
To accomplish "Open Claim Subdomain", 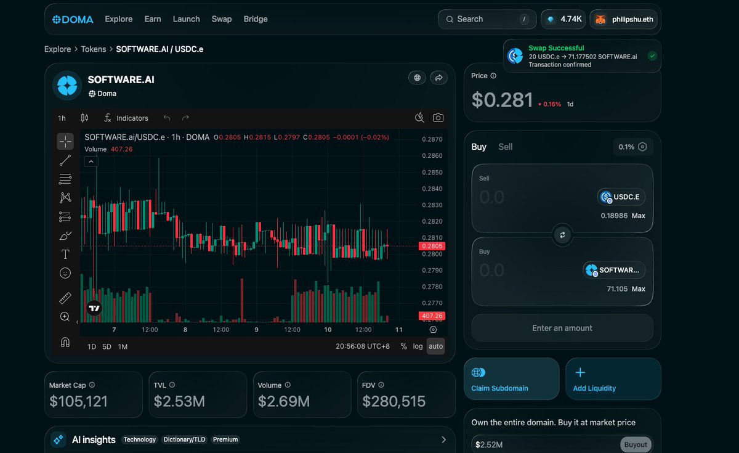I will coord(511,379).
